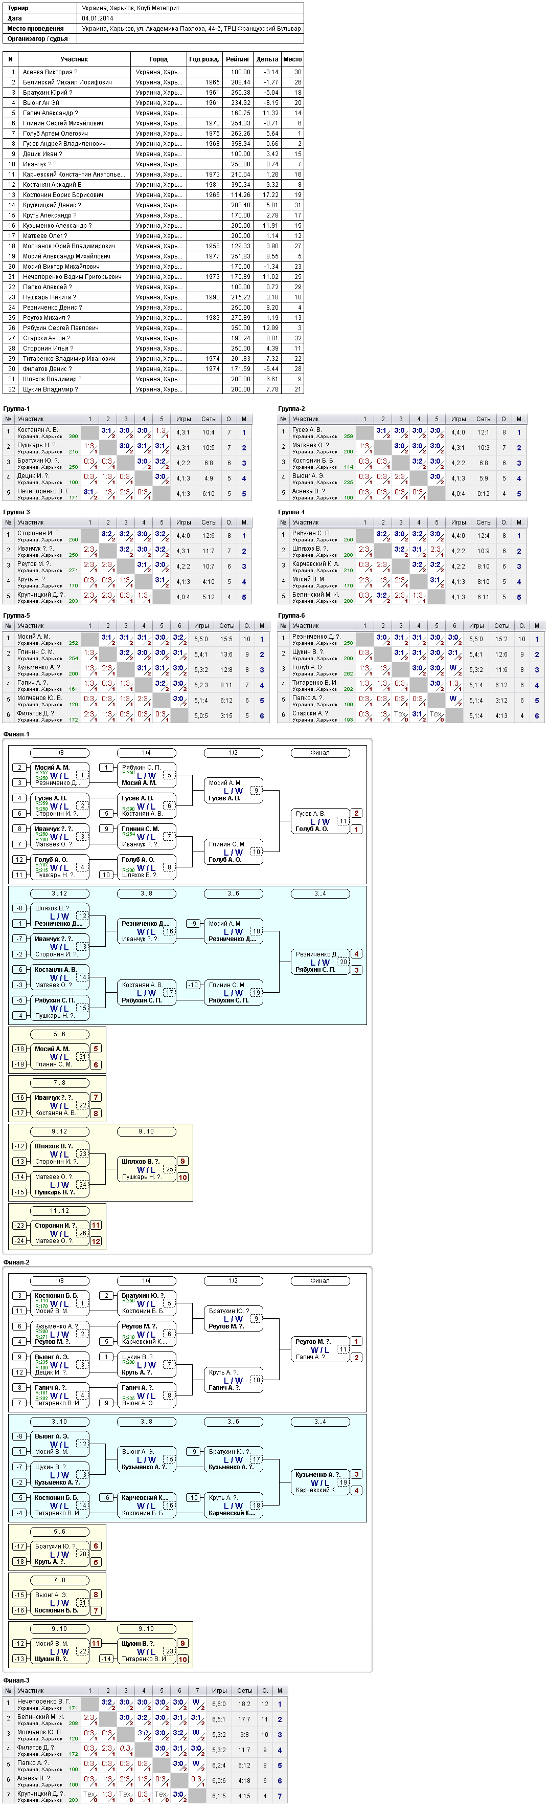Select Финал-1 section heading
This screenshot has width=550, height=1810.
point(16,734)
